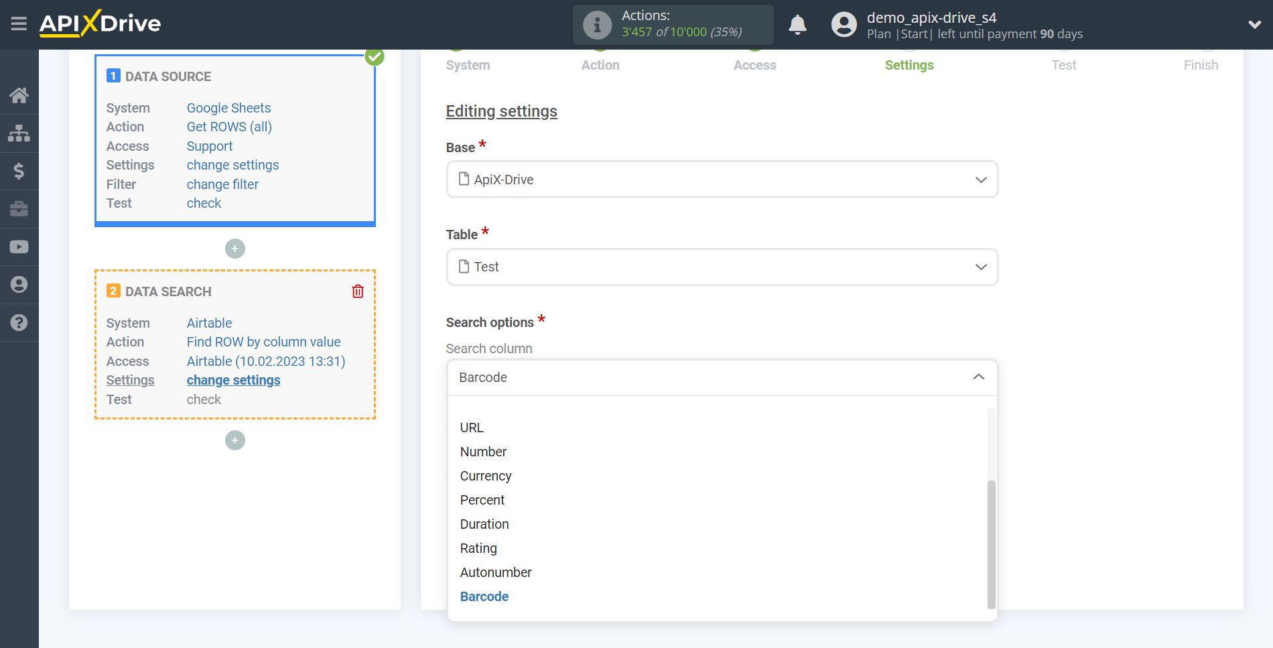The width and height of the screenshot is (1273, 648).
Task: Go to the Action step tab
Action: 600,65
